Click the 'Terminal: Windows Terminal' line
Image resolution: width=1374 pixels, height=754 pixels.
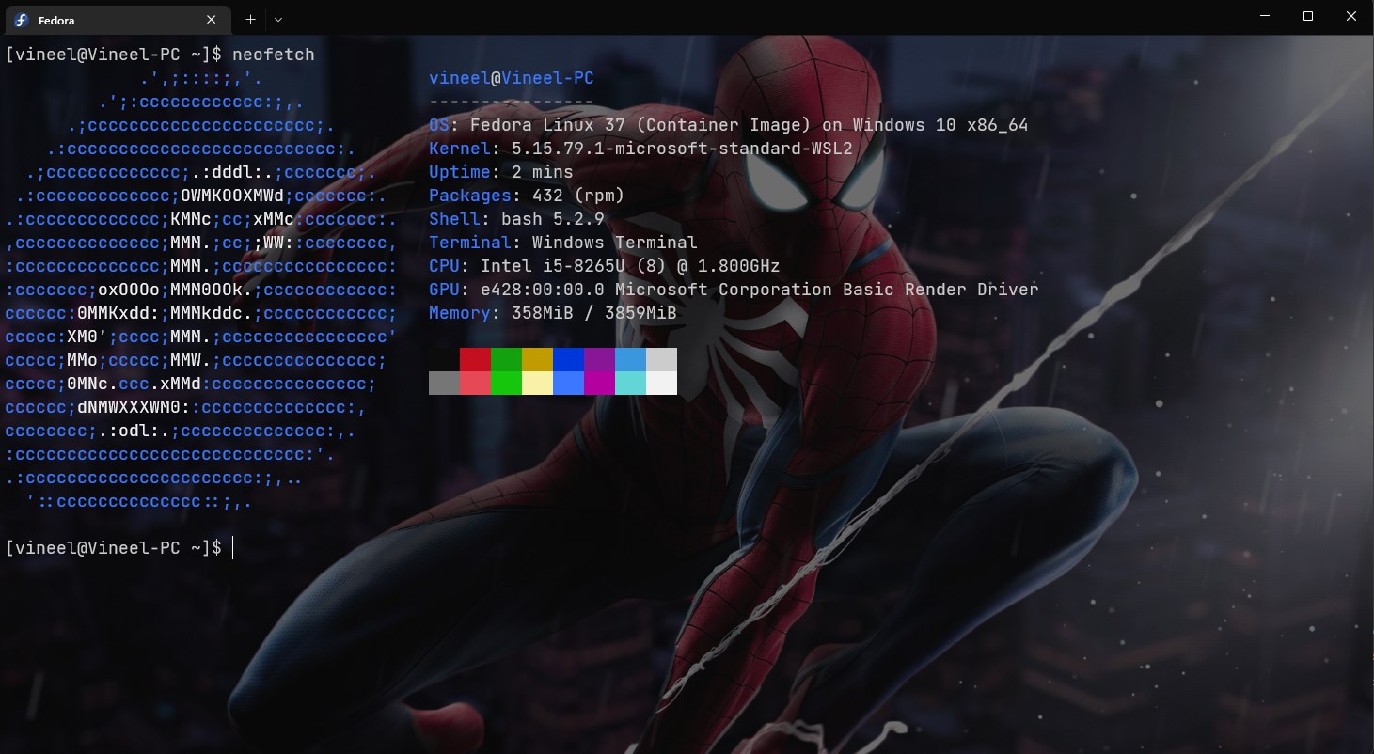coord(563,243)
